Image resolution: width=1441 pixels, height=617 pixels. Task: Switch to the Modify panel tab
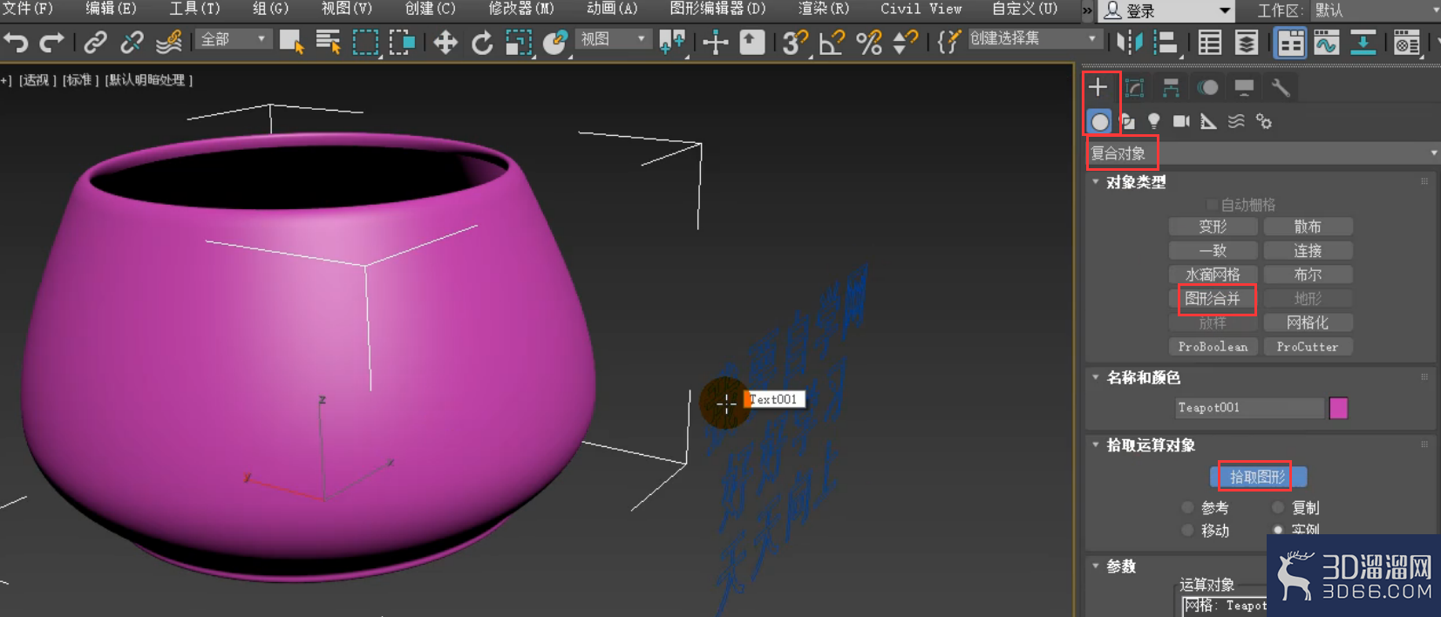pyautogui.click(x=1135, y=87)
